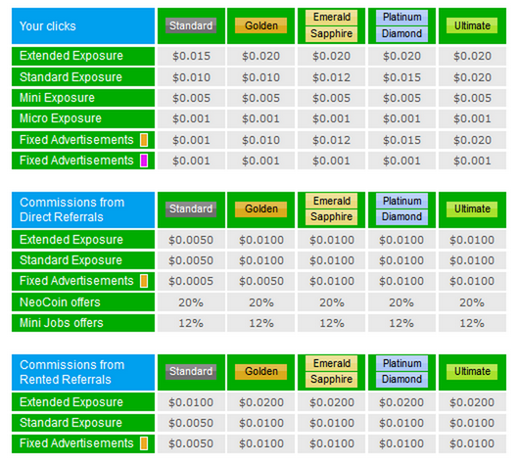Viewport: 519px width, 462px height.
Task: Select Standard badge in Your clicks header
Action: click(x=191, y=25)
